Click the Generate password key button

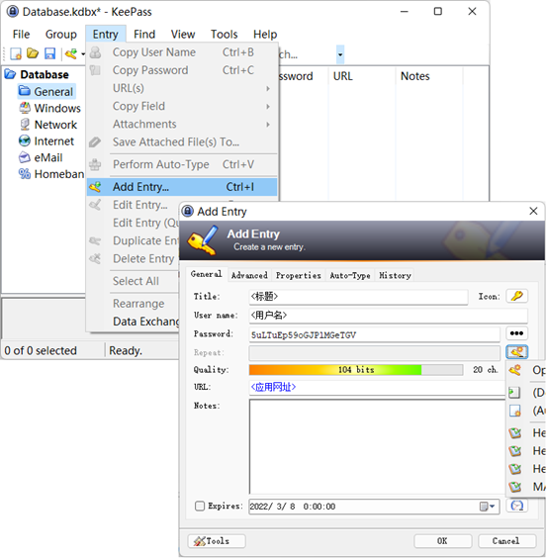pos(516,352)
